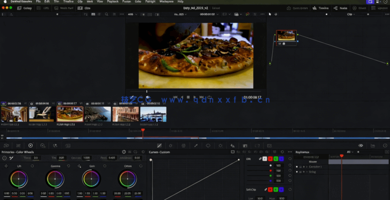Open the LUTs panel
390x200 pixels.
[43, 8]
